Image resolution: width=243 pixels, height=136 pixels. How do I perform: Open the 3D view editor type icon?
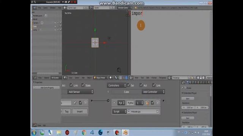tap(65, 78)
